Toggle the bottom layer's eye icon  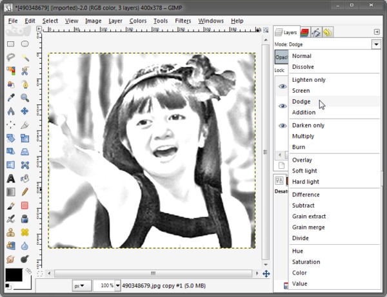282,126
